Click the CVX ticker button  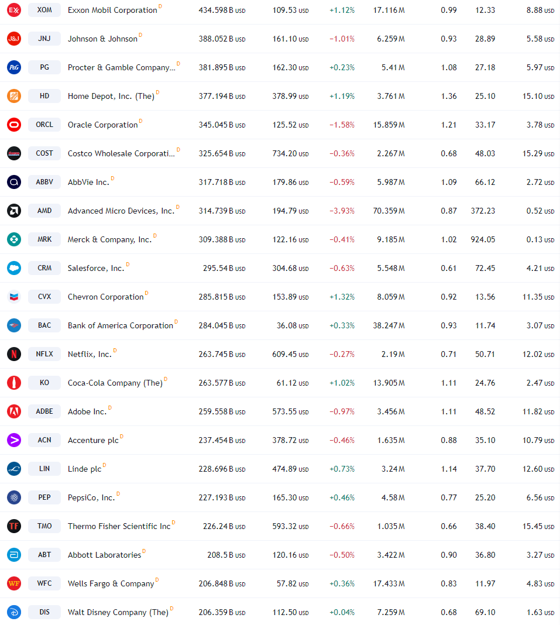[44, 297]
